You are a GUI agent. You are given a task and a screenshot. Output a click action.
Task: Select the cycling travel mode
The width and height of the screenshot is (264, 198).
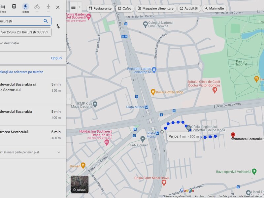pos(37,7)
